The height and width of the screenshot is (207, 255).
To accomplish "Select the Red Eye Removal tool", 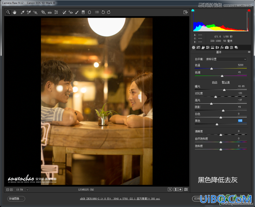I will pos(71,12).
